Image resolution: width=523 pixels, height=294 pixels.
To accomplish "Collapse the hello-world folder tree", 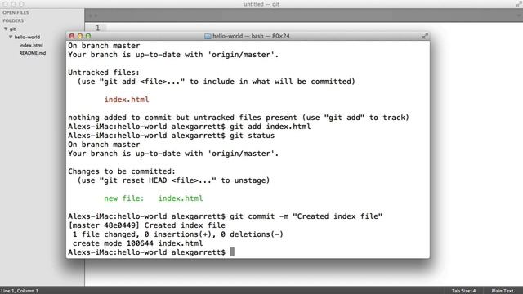I will tap(11, 37).
